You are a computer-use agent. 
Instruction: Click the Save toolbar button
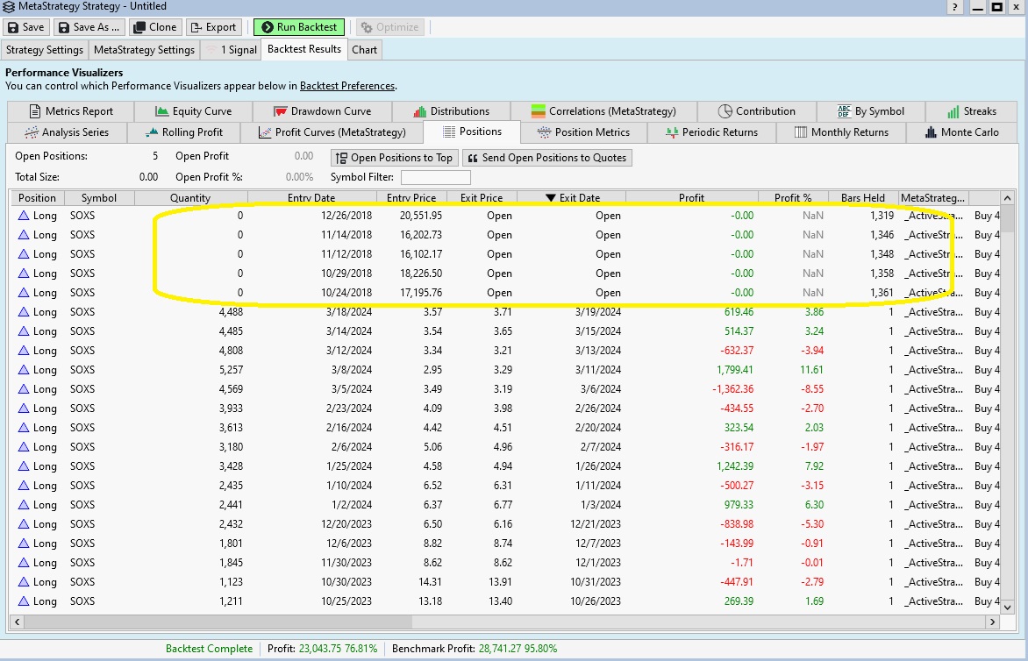coord(25,27)
